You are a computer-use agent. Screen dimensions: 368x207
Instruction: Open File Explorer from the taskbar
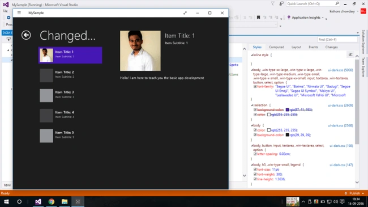(65, 201)
